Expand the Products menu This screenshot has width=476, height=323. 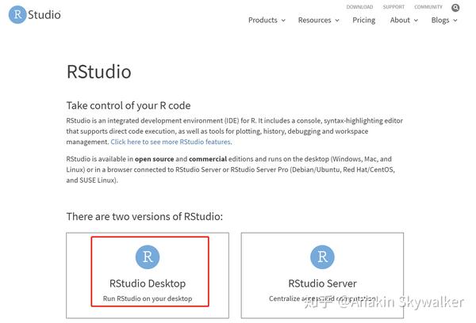click(x=267, y=20)
